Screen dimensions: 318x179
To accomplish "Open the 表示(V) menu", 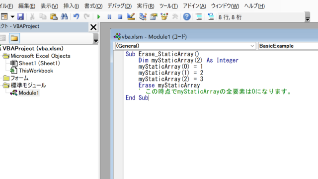I will click(49, 6).
